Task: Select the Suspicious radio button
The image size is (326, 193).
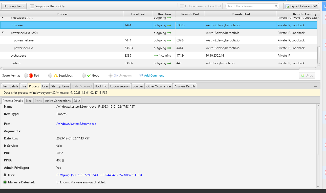Action: 50,76
